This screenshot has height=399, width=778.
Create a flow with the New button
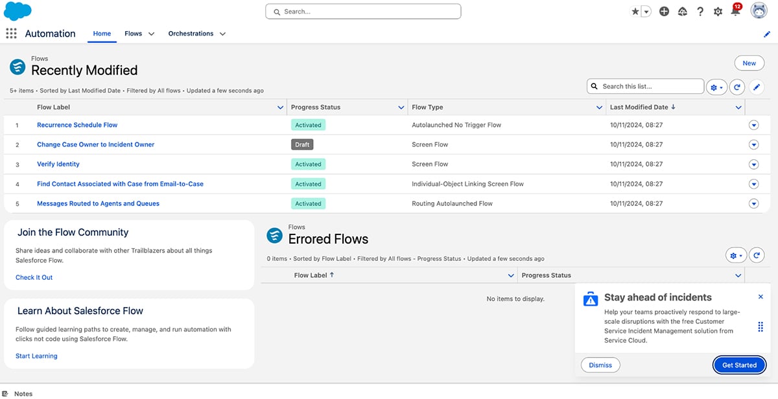[749, 63]
